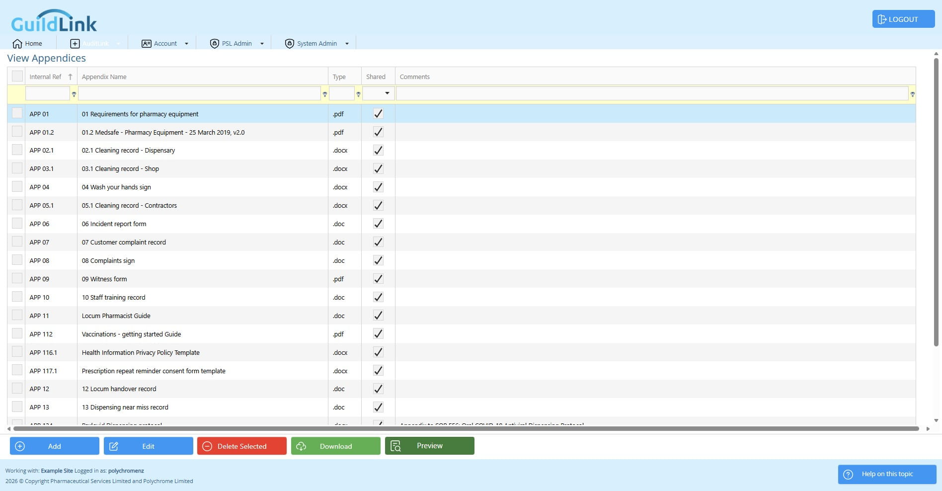Click the Comments filter input
This screenshot has width=942, height=491.
(652, 93)
